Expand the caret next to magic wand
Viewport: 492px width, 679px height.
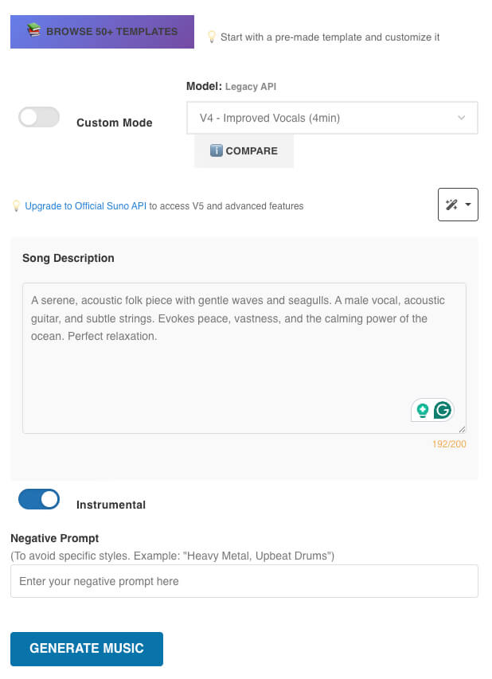467,205
